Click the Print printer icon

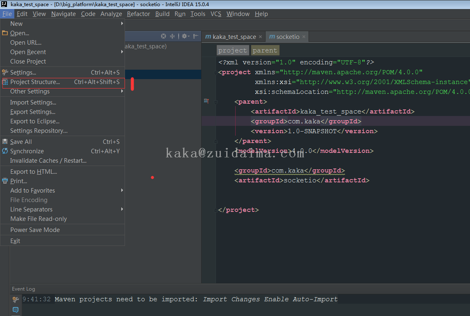[x=5, y=181]
